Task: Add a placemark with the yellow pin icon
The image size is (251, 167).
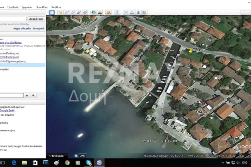Action: (x=60, y=12)
